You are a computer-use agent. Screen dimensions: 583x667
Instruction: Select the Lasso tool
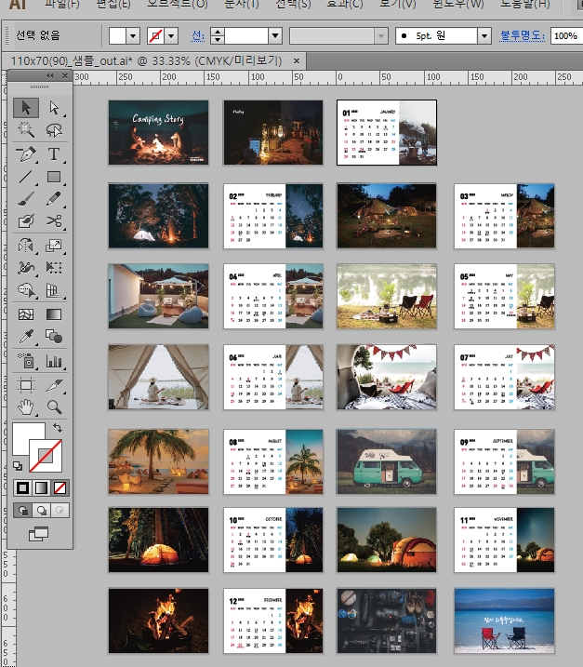point(54,130)
